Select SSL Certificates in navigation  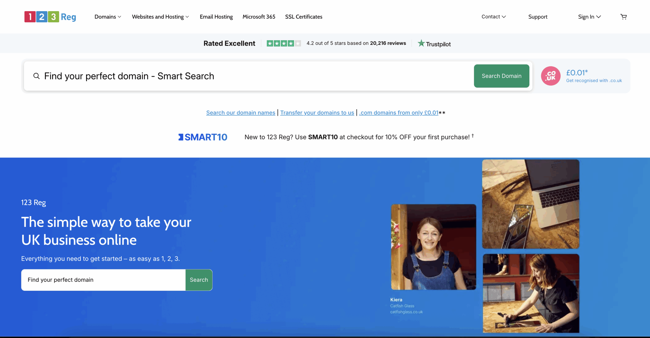coord(303,17)
